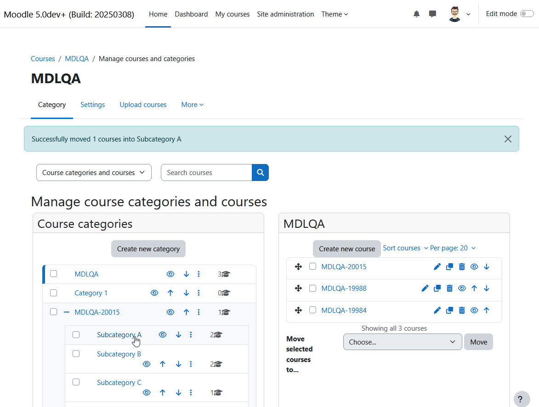Open Course categories and courses selector
The width and height of the screenshot is (539, 407).
pos(94,173)
